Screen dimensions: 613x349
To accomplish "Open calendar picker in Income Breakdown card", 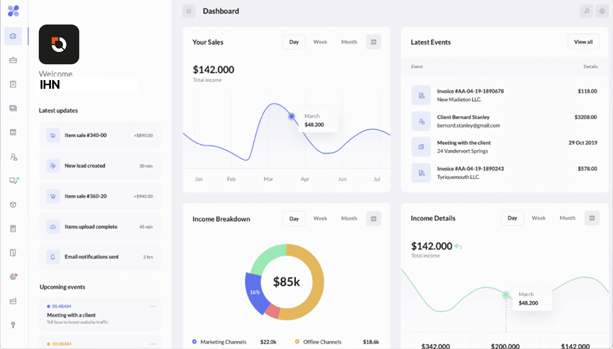I will click(373, 219).
